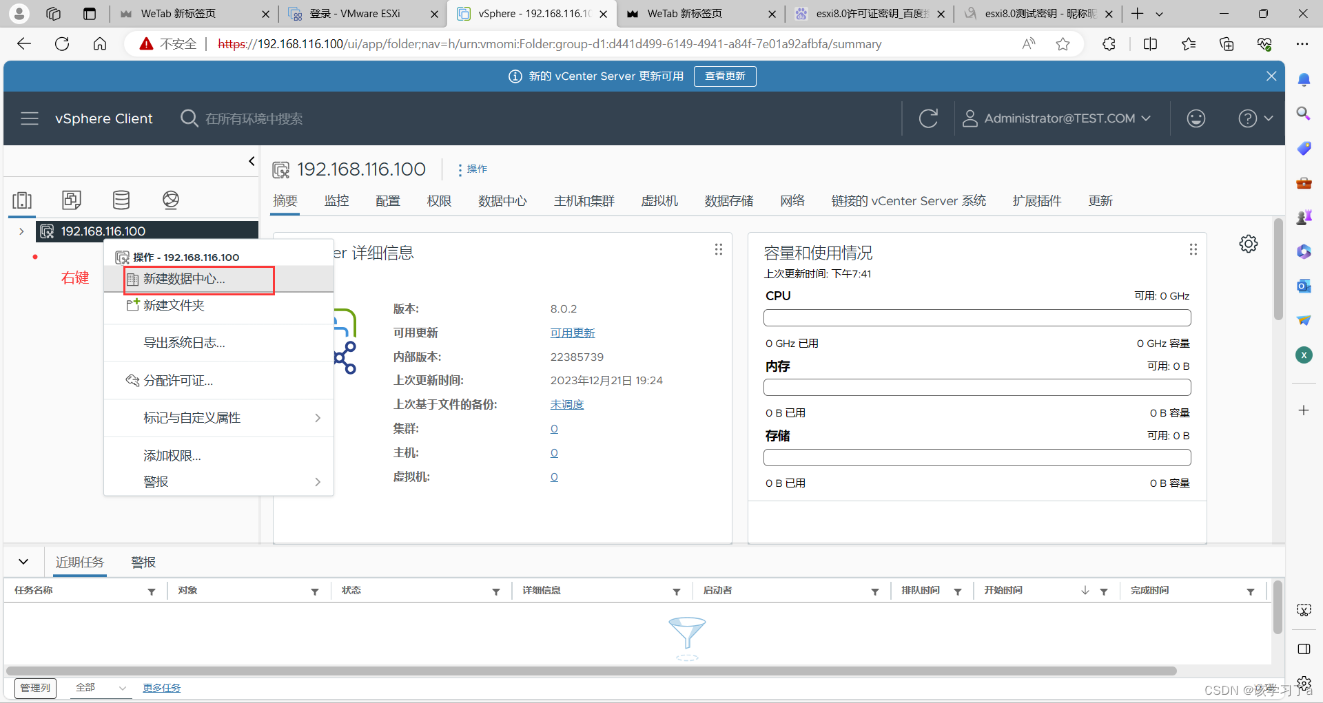Click the 查看更新 button in banner

725,76
